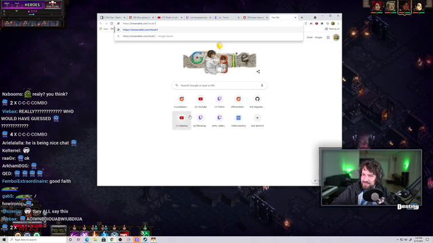Open the Gmail bookmark icon
This screenshot has height=243, width=433.
tap(112, 29)
